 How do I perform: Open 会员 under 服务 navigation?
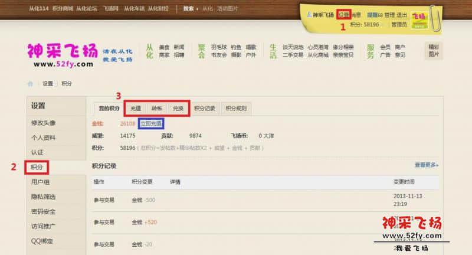385,47
